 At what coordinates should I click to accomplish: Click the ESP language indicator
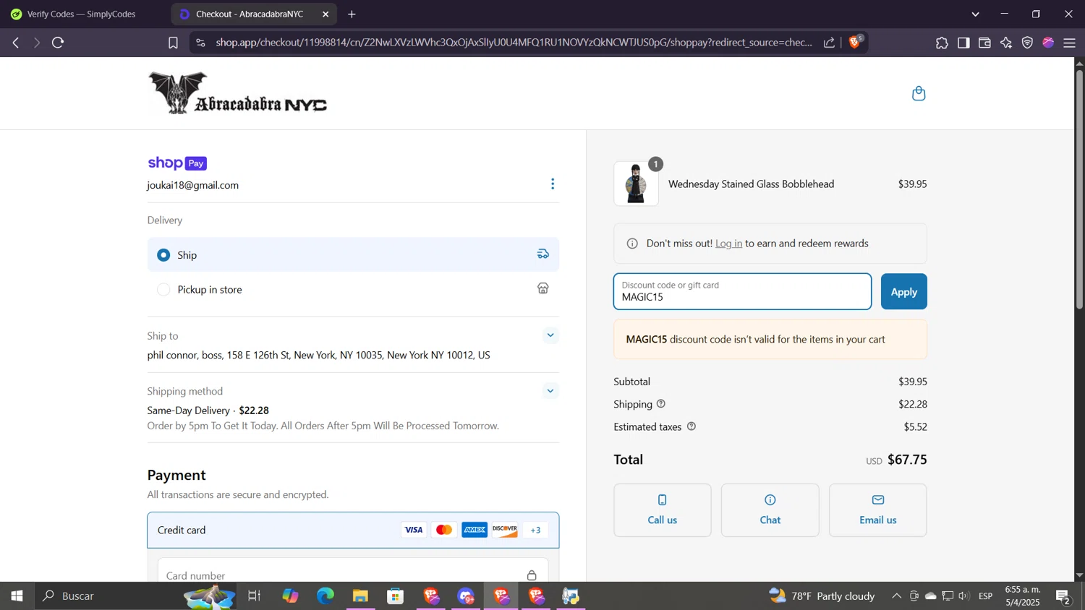coord(985,596)
